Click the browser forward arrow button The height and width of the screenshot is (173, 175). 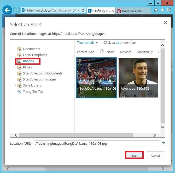pos(16,10)
